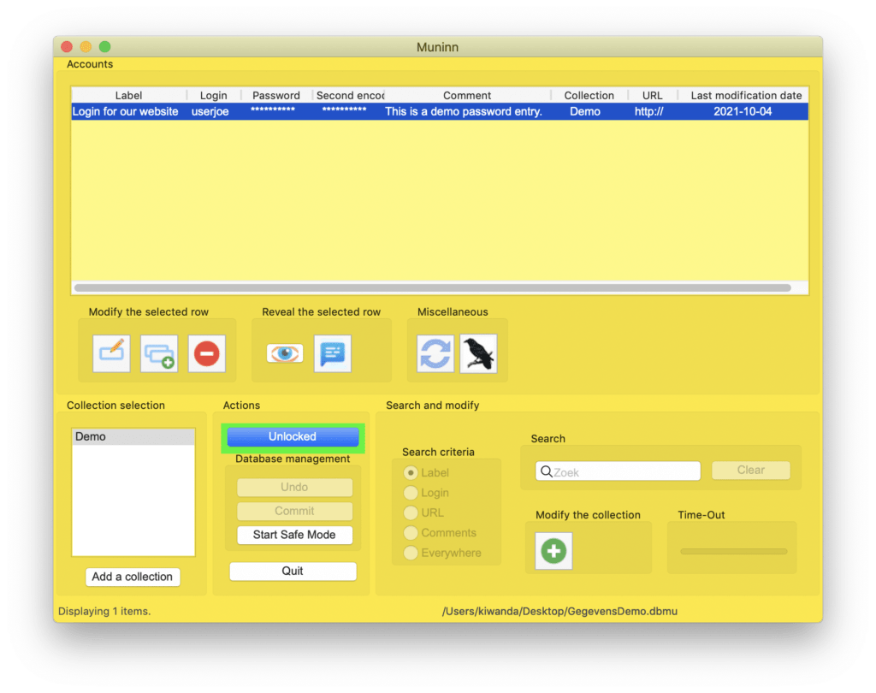Sort by the Collection column header
Viewport: 876px width, 693px height.
click(x=589, y=96)
